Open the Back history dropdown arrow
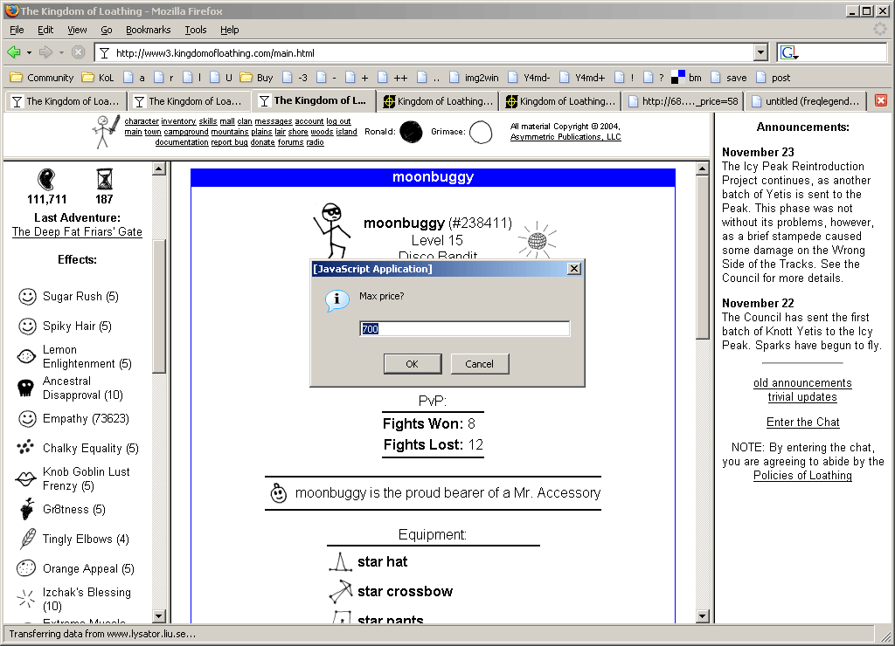The height and width of the screenshot is (646, 895). coord(29,53)
